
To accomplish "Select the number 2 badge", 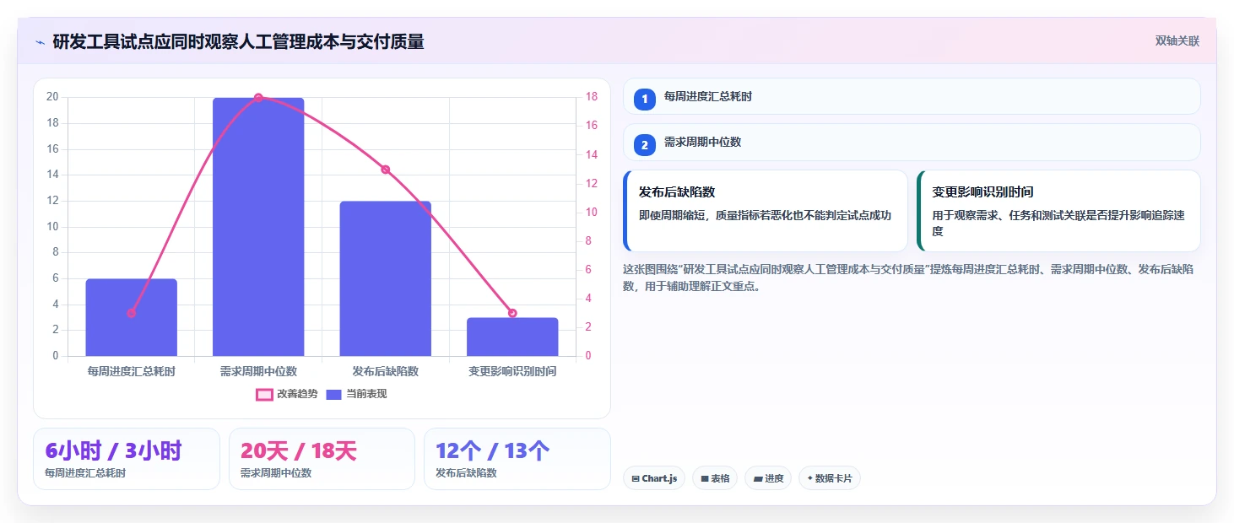I will click(x=645, y=145).
